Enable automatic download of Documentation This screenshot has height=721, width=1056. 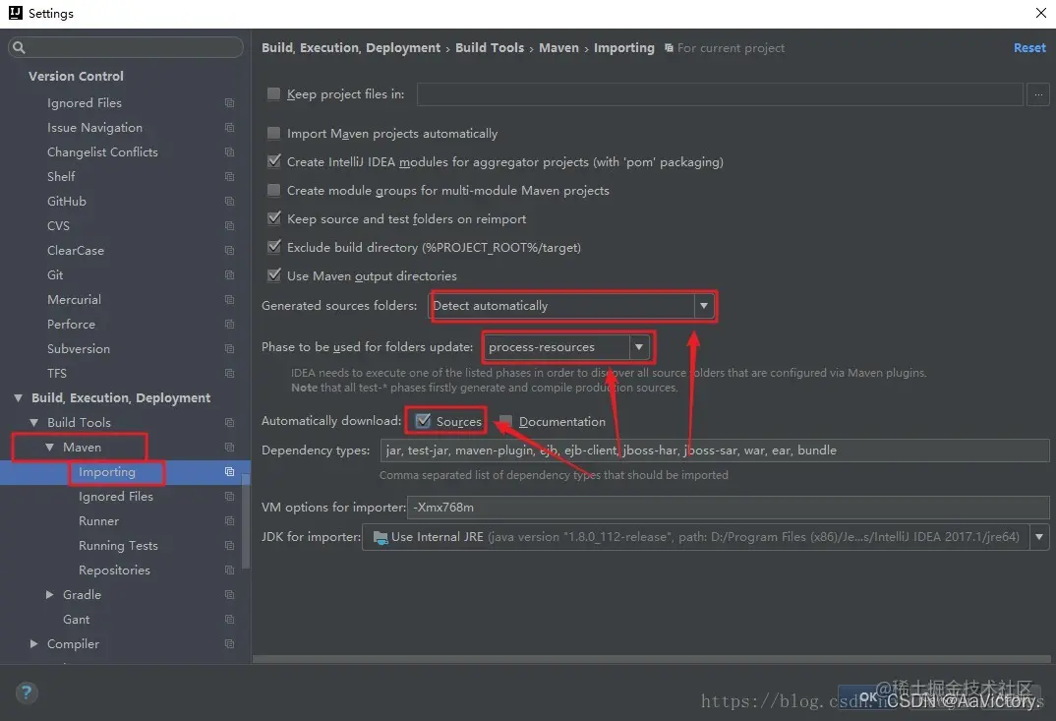[505, 422]
